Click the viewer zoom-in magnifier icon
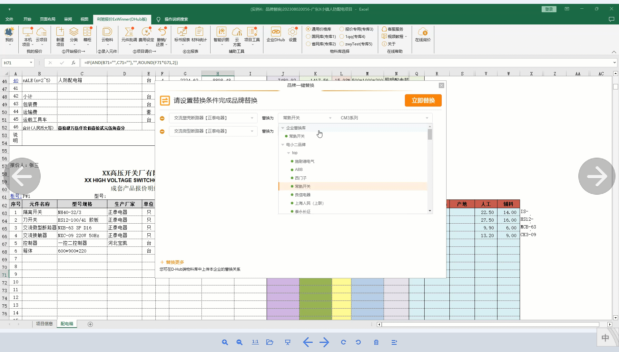Viewport: 619px width, 352px height. [x=225, y=342]
